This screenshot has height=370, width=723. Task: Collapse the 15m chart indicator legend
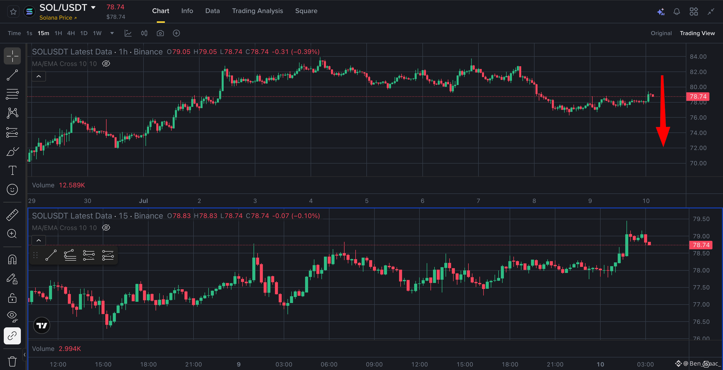click(39, 240)
